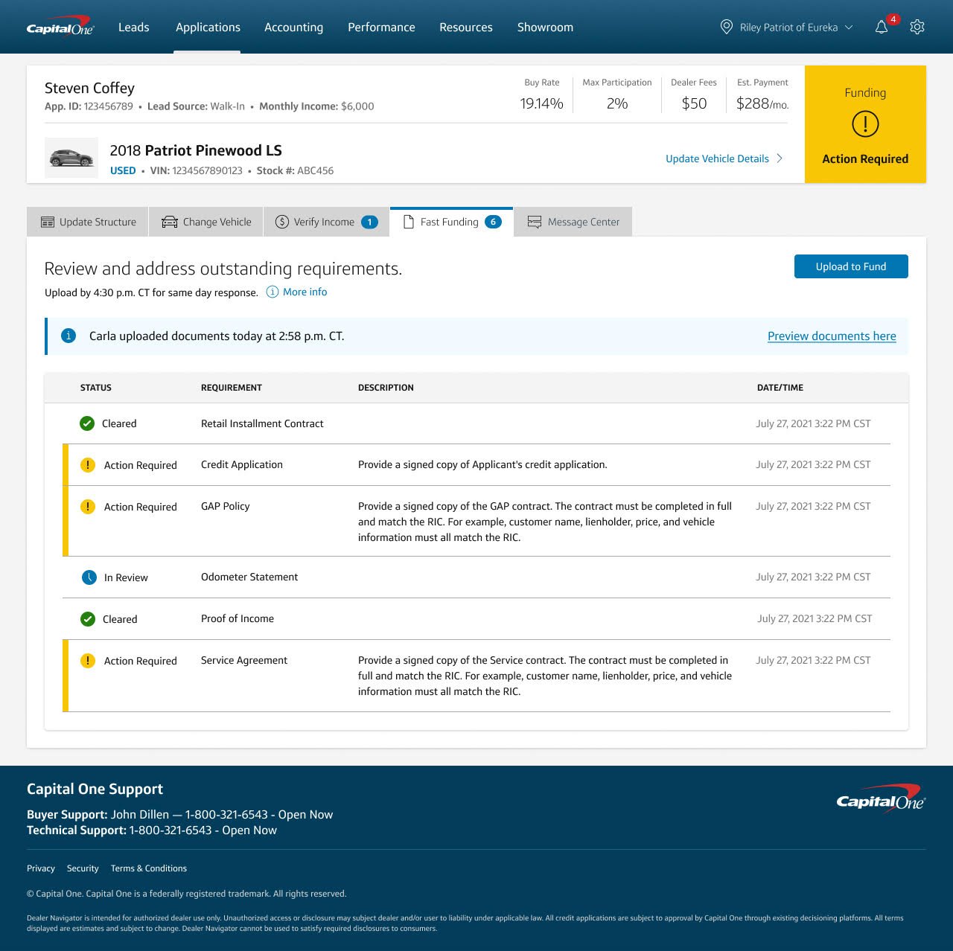Switch to the Verify Income tab
The width and height of the screenshot is (953, 951).
click(326, 222)
